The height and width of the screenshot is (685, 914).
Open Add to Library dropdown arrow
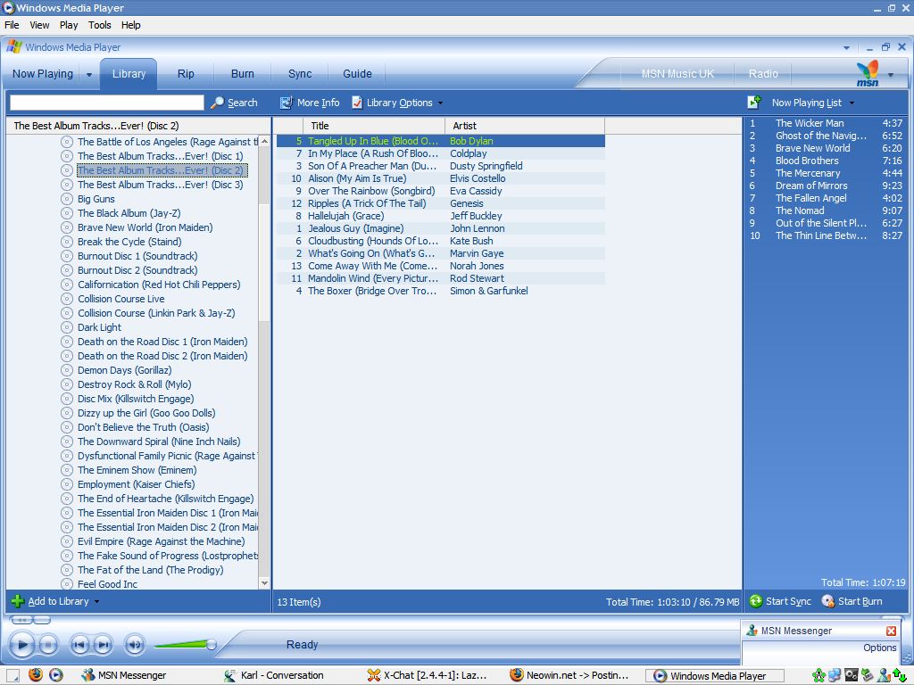click(x=96, y=602)
